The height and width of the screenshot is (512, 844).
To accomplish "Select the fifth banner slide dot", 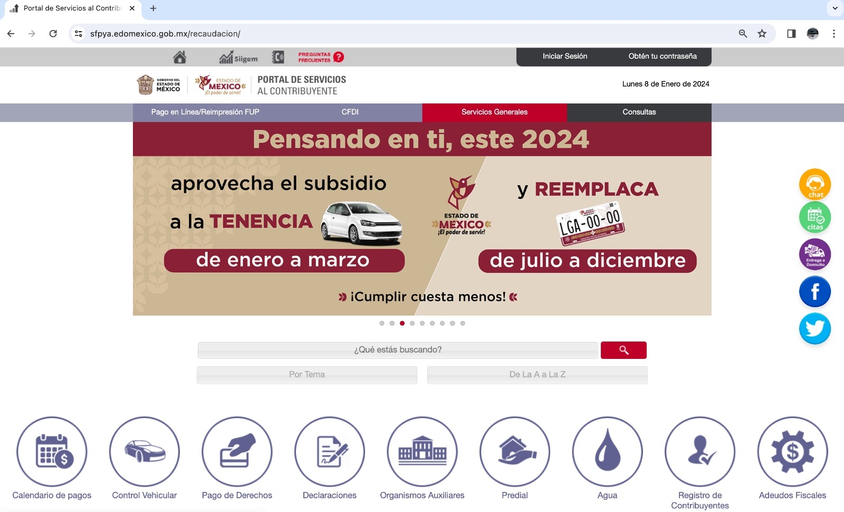I will (x=422, y=323).
